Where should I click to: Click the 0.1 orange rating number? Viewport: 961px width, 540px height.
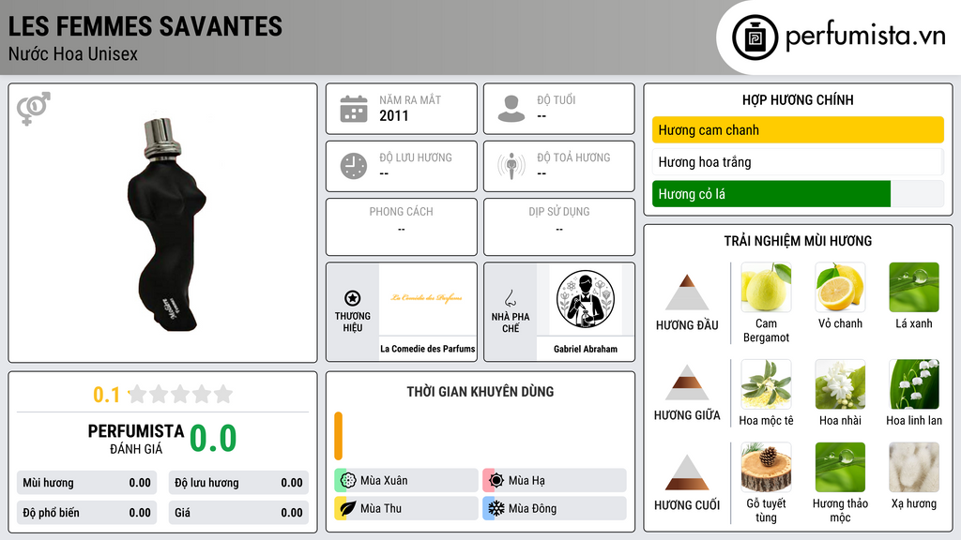(106, 395)
